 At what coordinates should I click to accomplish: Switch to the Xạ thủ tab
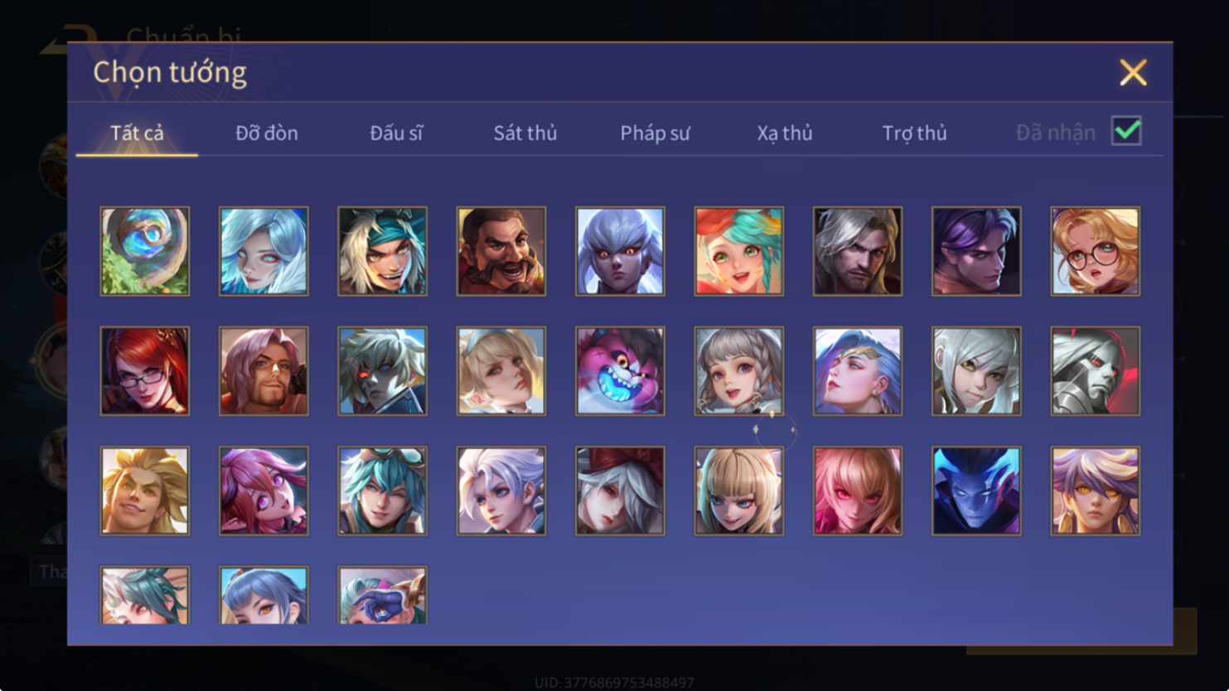(784, 133)
